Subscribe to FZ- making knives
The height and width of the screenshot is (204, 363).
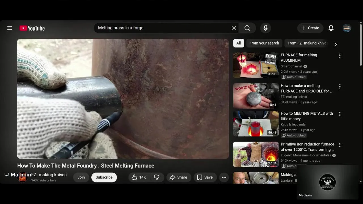(104, 177)
